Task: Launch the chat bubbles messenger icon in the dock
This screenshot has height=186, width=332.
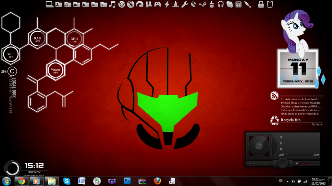Action: click(229, 5)
